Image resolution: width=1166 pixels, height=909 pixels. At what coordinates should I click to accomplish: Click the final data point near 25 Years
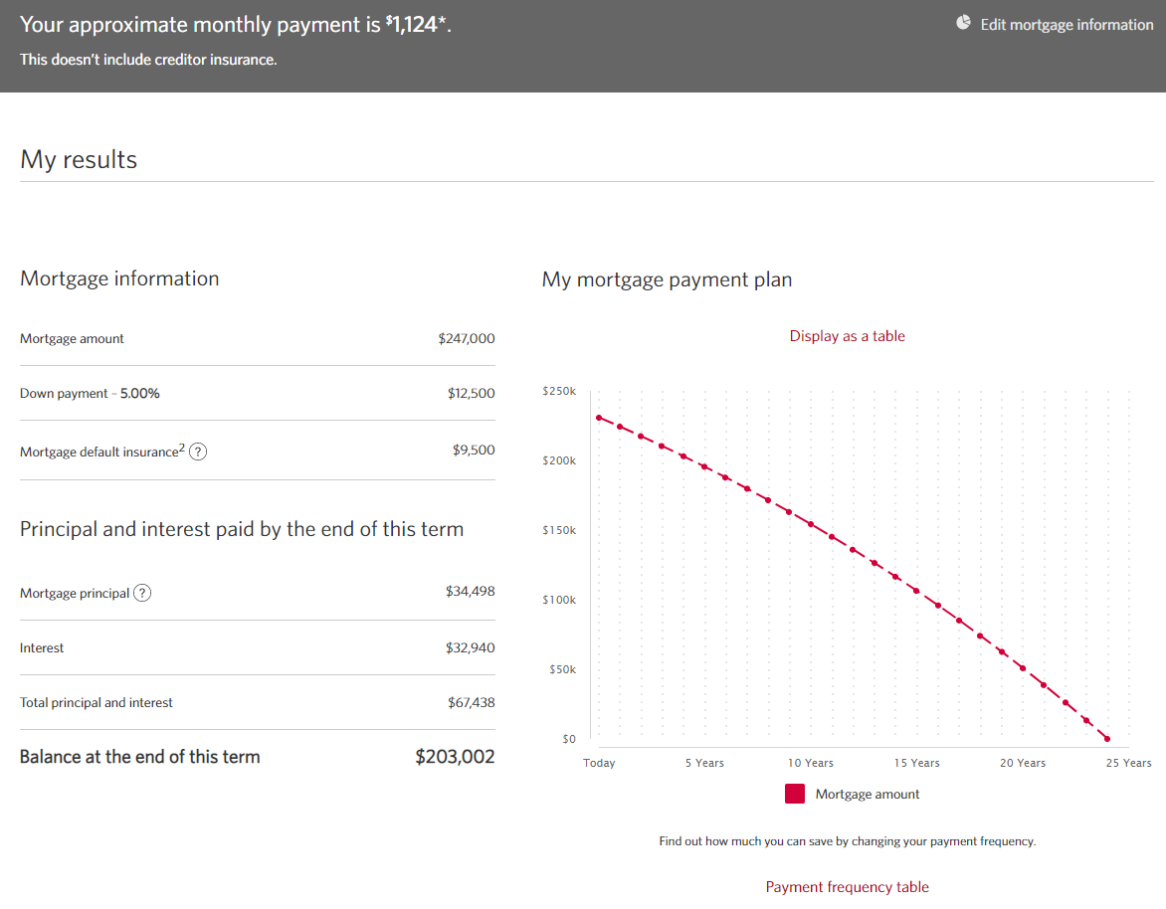click(1107, 739)
